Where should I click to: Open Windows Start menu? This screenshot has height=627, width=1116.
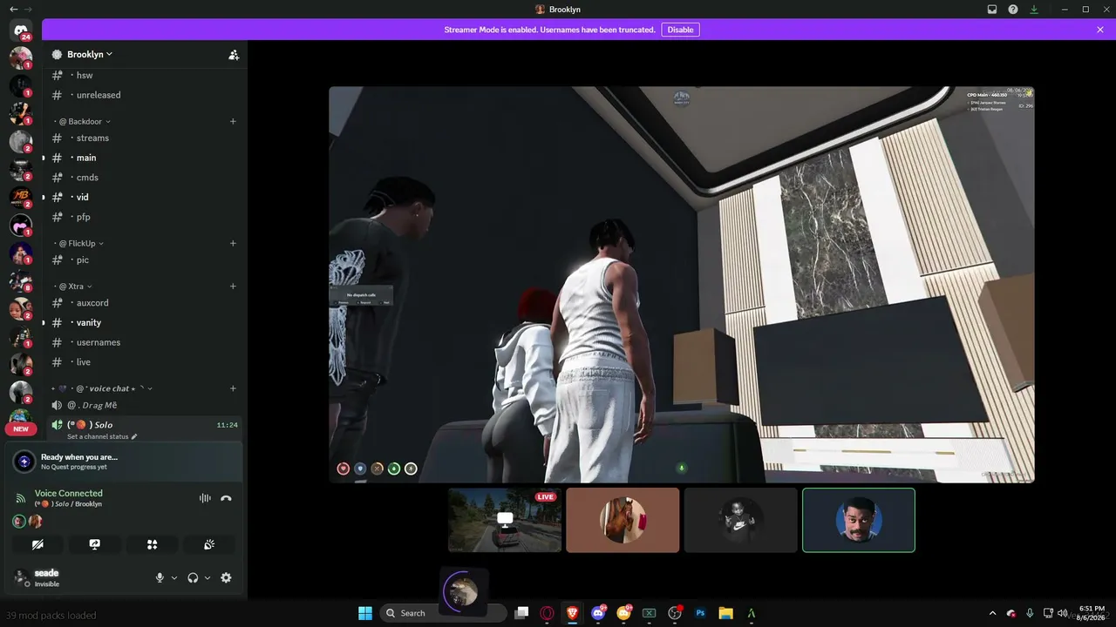365,613
